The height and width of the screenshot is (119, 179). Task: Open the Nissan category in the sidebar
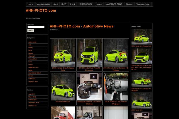coord(31,76)
